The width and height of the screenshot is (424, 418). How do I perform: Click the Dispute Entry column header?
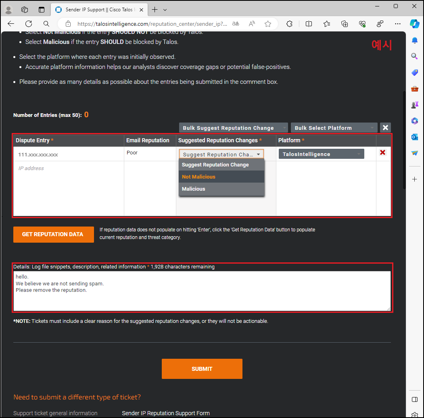pyautogui.click(x=69, y=141)
